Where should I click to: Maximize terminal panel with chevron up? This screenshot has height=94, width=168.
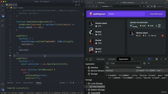[x=79, y=83]
